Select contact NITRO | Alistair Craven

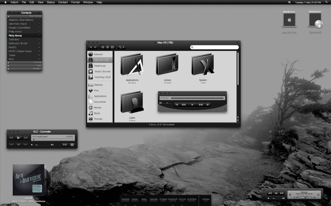coord(24,51)
